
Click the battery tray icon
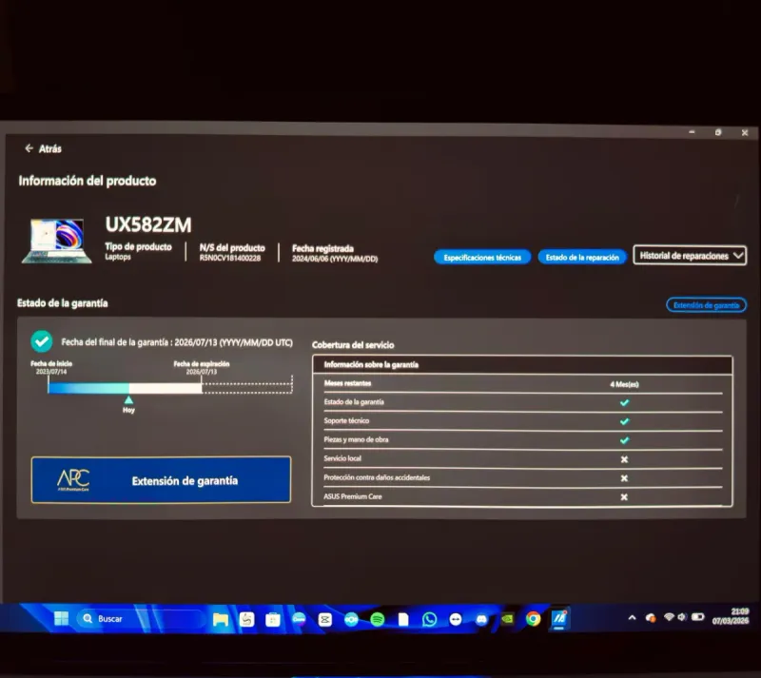698,617
